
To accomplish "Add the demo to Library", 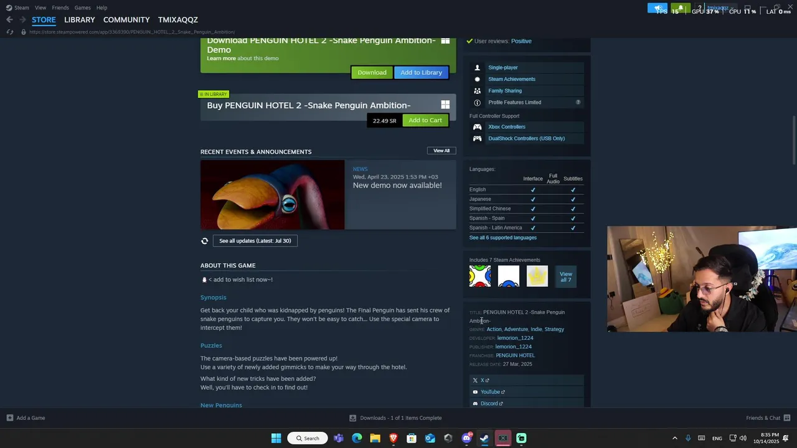I will pos(421,72).
